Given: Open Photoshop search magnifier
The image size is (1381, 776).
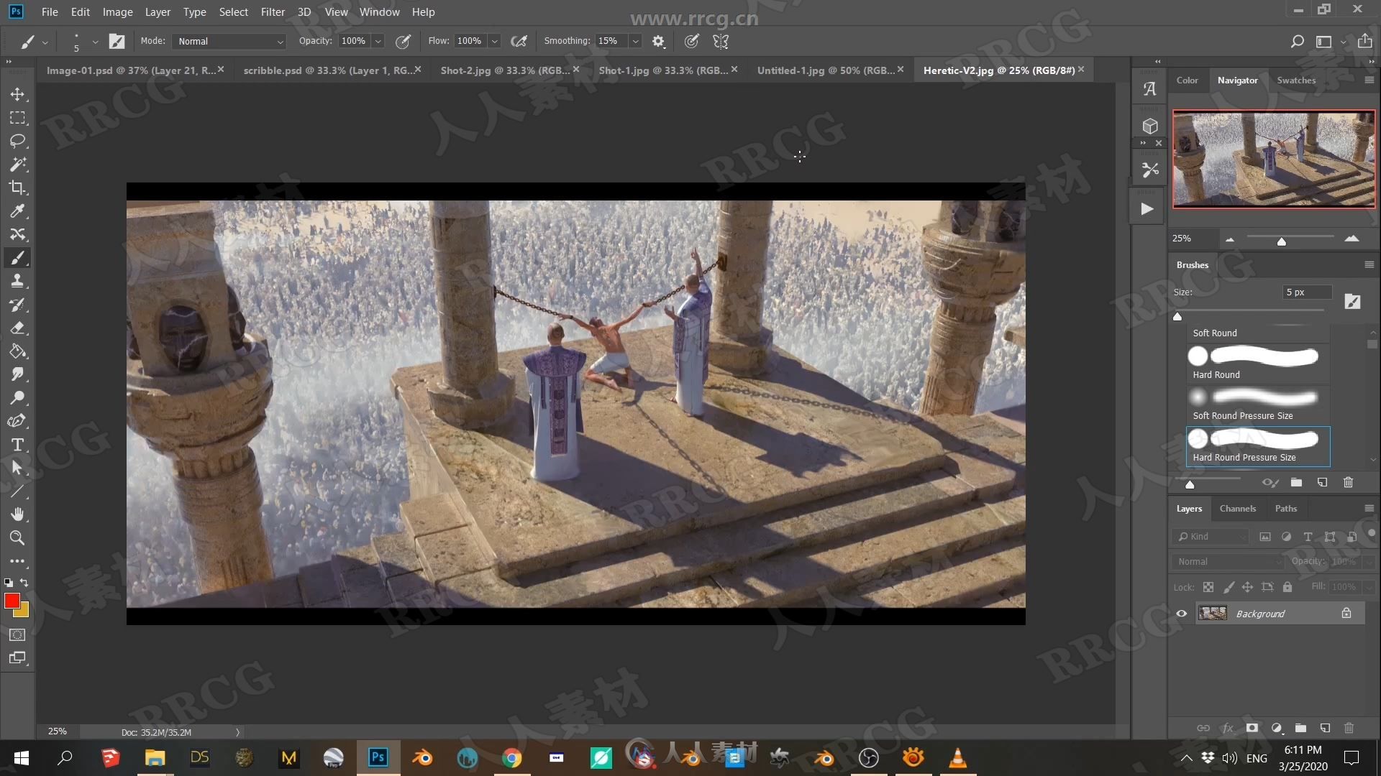Looking at the screenshot, I should click(1297, 42).
